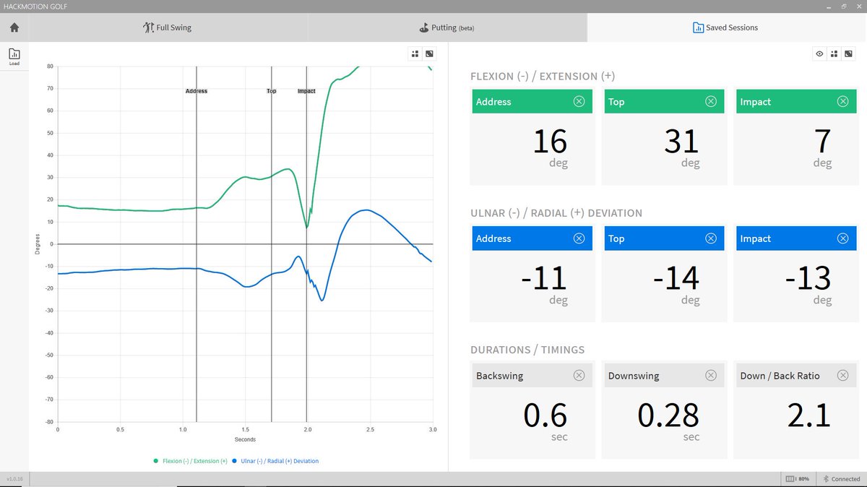
Task: Remove the blue Impact deviation card
Action: click(842, 238)
